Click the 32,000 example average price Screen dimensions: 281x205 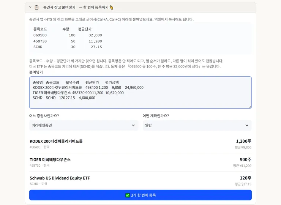(x=95, y=35)
